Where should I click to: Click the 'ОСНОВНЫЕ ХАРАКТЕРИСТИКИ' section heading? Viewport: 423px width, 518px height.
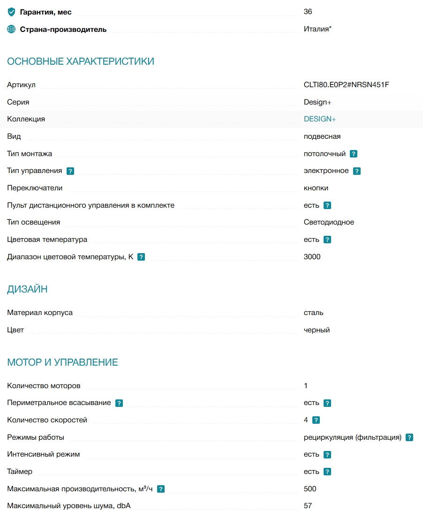(x=81, y=61)
